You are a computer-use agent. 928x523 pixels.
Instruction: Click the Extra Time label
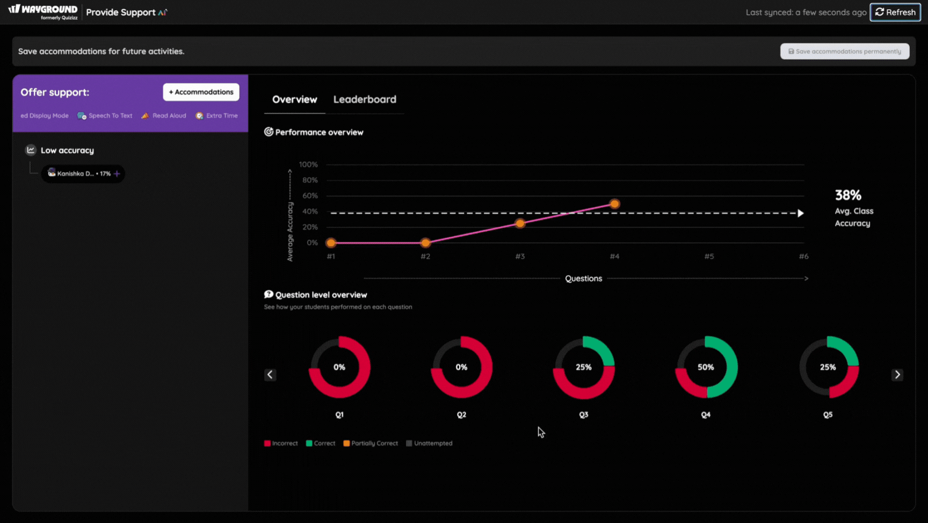(x=222, y=115)
